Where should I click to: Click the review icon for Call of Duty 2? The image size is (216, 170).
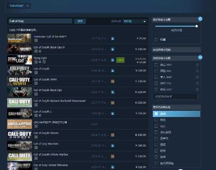[113, 113]
